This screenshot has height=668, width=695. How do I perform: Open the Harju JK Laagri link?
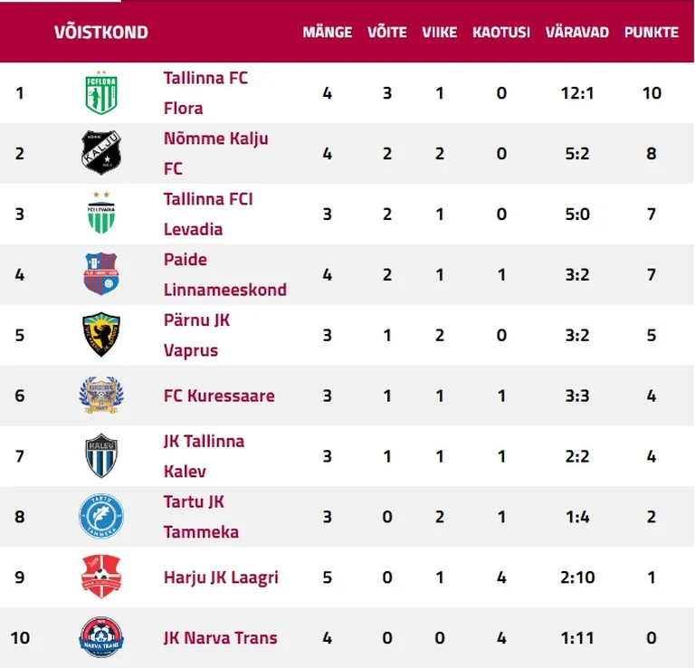(221, 577)
